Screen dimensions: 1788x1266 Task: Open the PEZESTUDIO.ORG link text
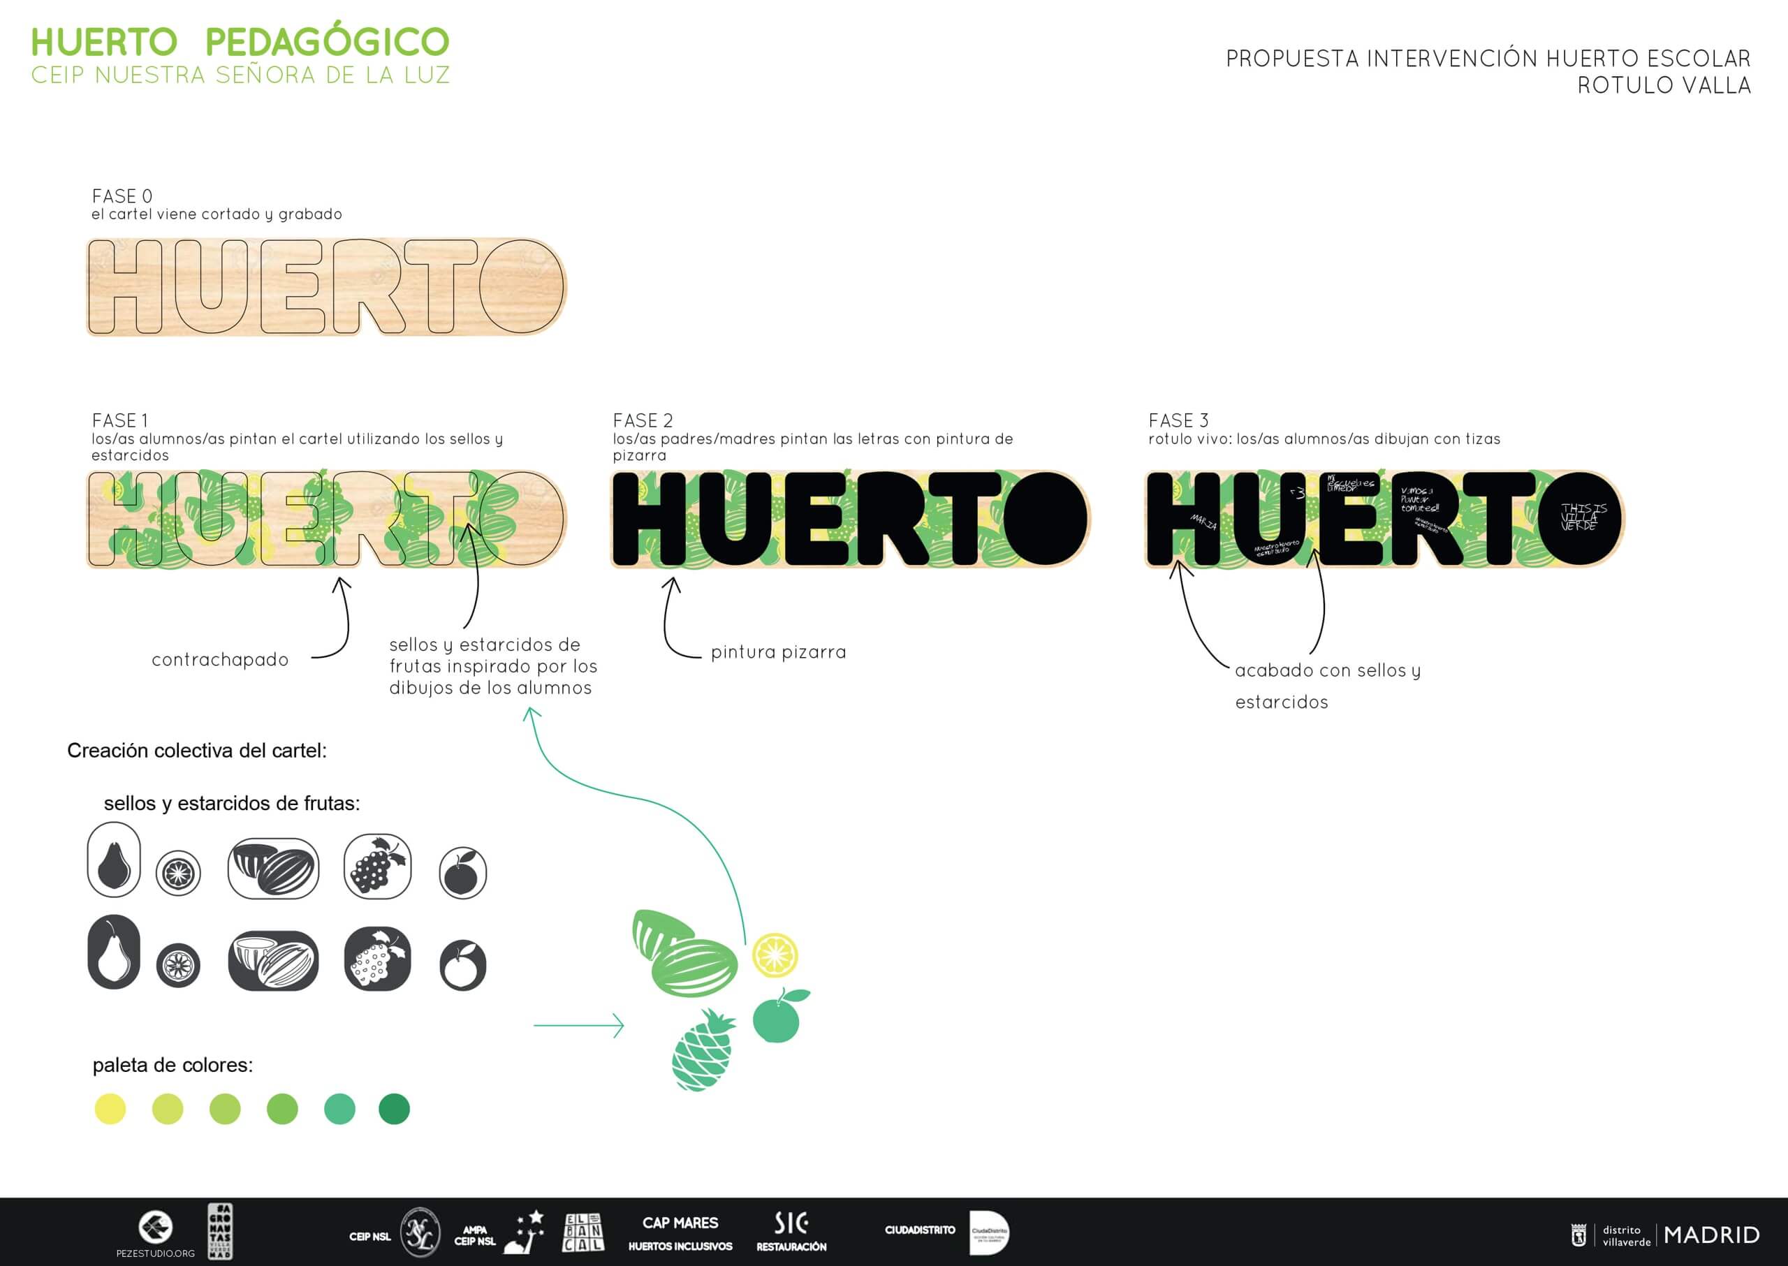pyautogui.click(x=155, y=1253)
